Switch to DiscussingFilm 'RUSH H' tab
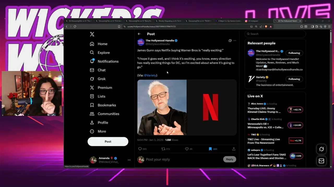The image size is (334, 187). tap(198, 21)
